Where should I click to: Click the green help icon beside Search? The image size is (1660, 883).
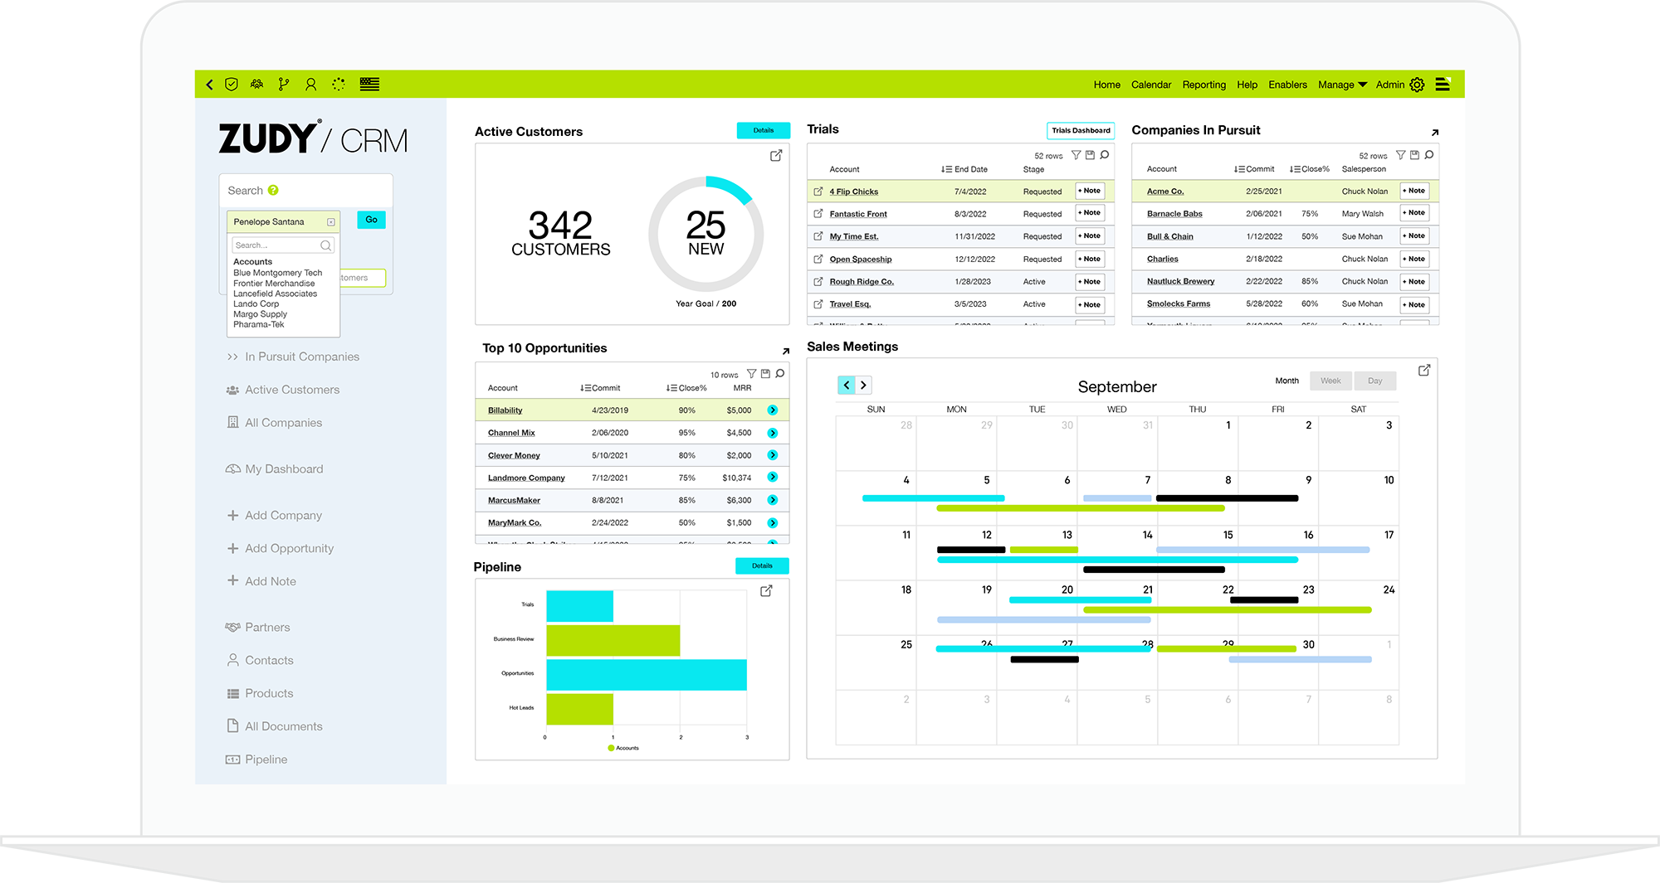(273, 191)
